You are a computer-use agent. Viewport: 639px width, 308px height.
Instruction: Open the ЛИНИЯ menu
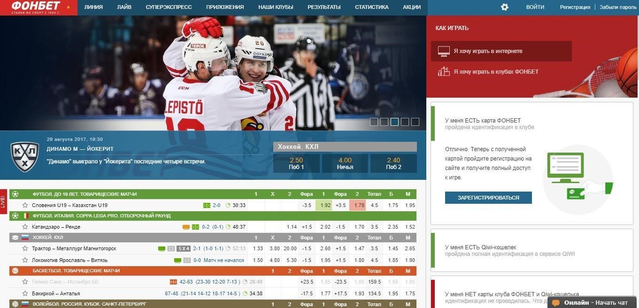pos(93,8)
